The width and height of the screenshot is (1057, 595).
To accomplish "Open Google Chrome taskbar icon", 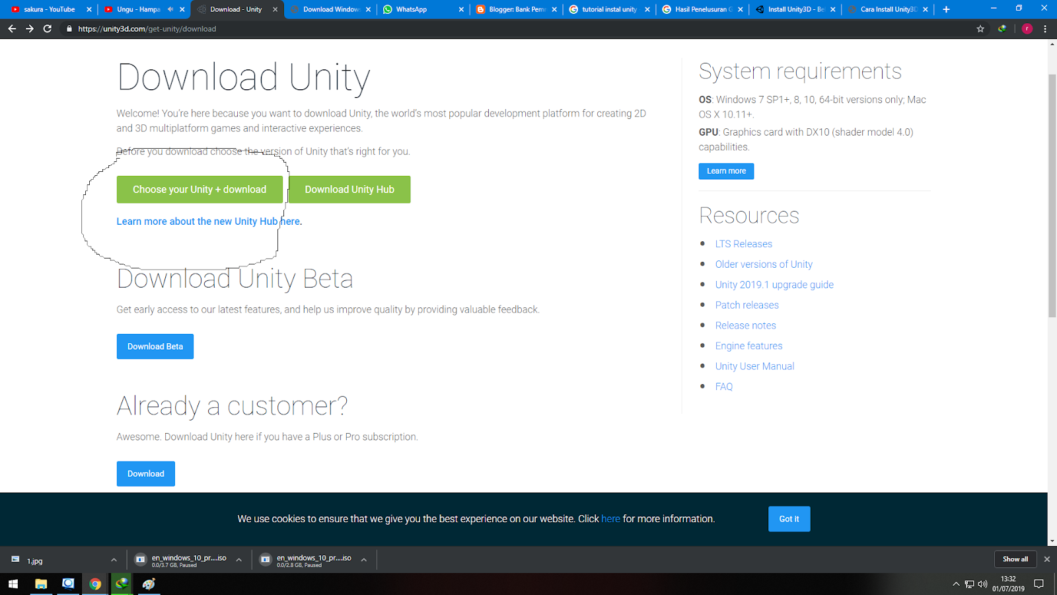I will point(95,584).
